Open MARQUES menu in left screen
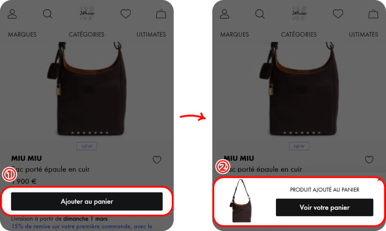Screen dimensions: 386x231 (x=22, y=34)
